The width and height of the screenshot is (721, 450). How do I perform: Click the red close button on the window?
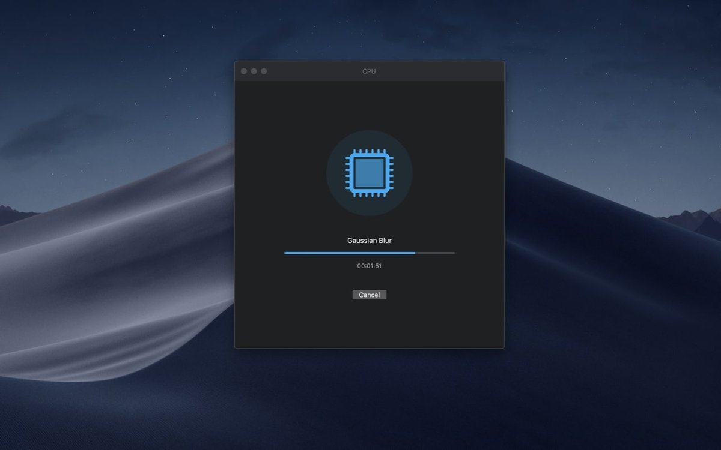244,70
